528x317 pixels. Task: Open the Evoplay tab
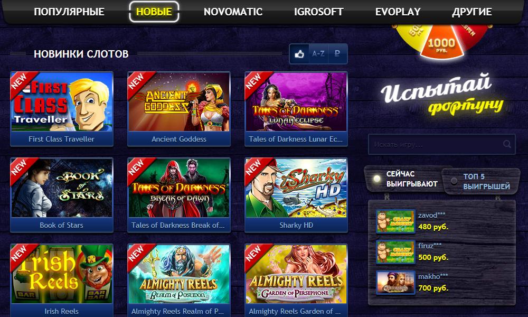[398, 12]
